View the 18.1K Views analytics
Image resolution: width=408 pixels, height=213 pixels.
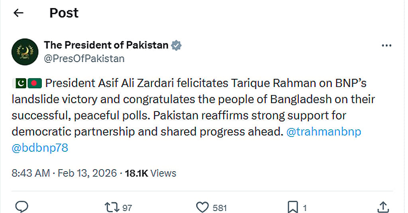pos(151,173)
